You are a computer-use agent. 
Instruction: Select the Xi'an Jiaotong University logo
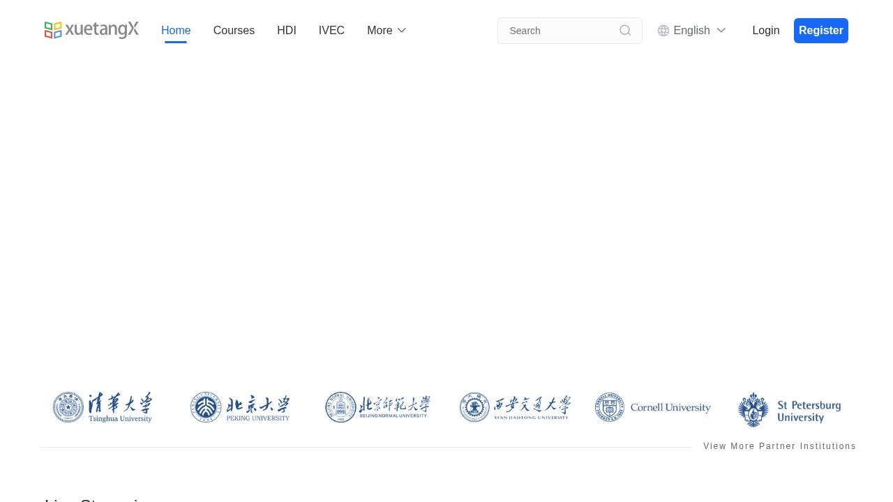pyautogui.click(x=515, y=407)
